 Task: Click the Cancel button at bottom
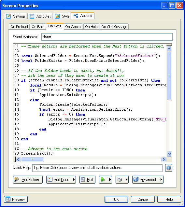143,199
